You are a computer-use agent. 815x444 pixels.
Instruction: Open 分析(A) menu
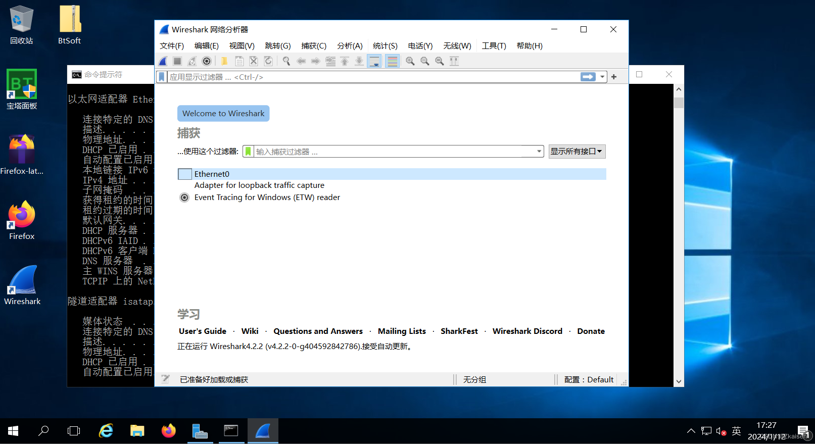(350, 46)
